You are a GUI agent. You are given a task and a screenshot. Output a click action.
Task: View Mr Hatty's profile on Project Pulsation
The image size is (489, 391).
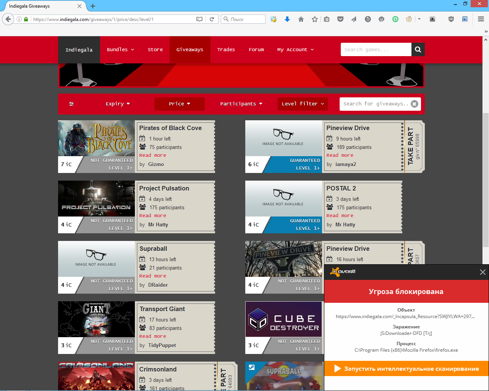point(158,225)
